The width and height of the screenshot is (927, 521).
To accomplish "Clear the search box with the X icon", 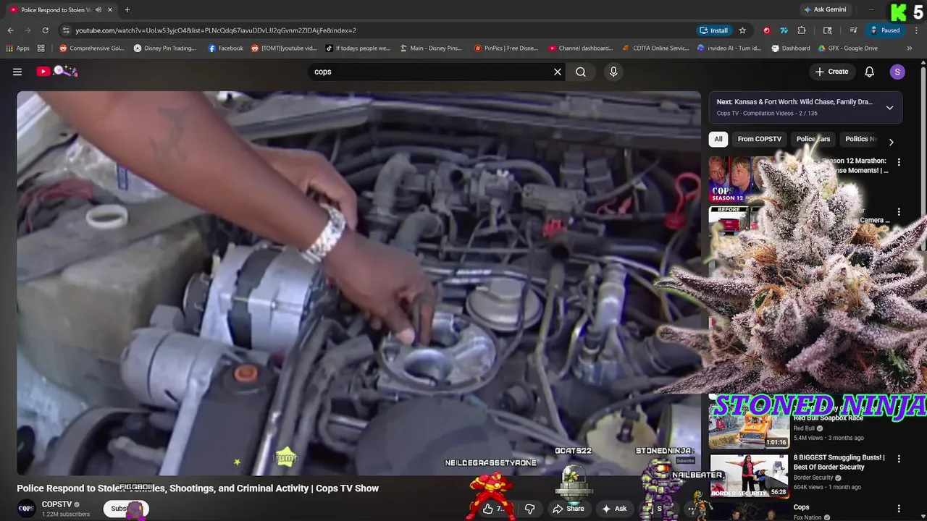I will [558, 72].
